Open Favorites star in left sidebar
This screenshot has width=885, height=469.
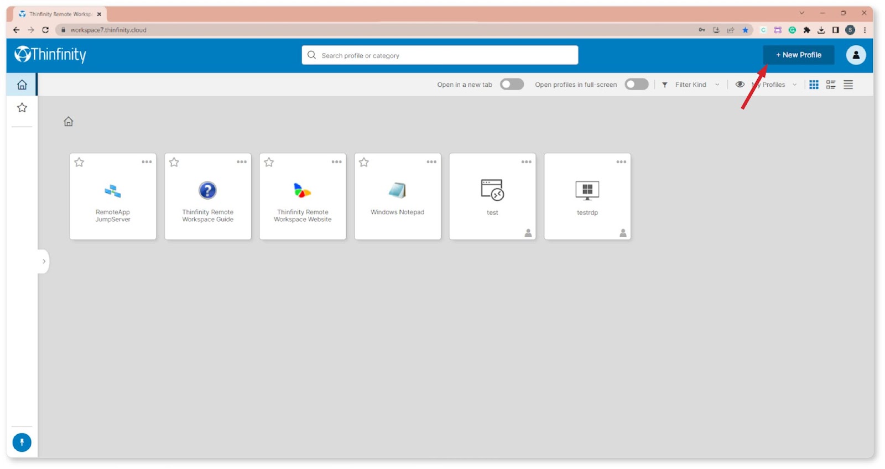22,108
